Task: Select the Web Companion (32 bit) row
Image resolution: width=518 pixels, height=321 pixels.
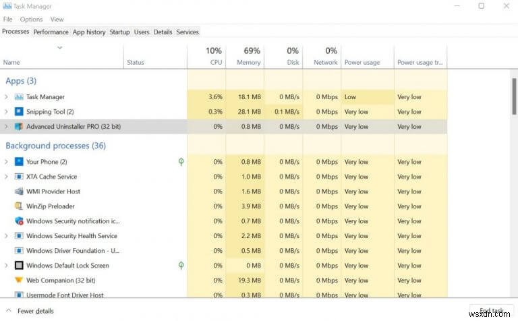Action: tap(223, 280)
